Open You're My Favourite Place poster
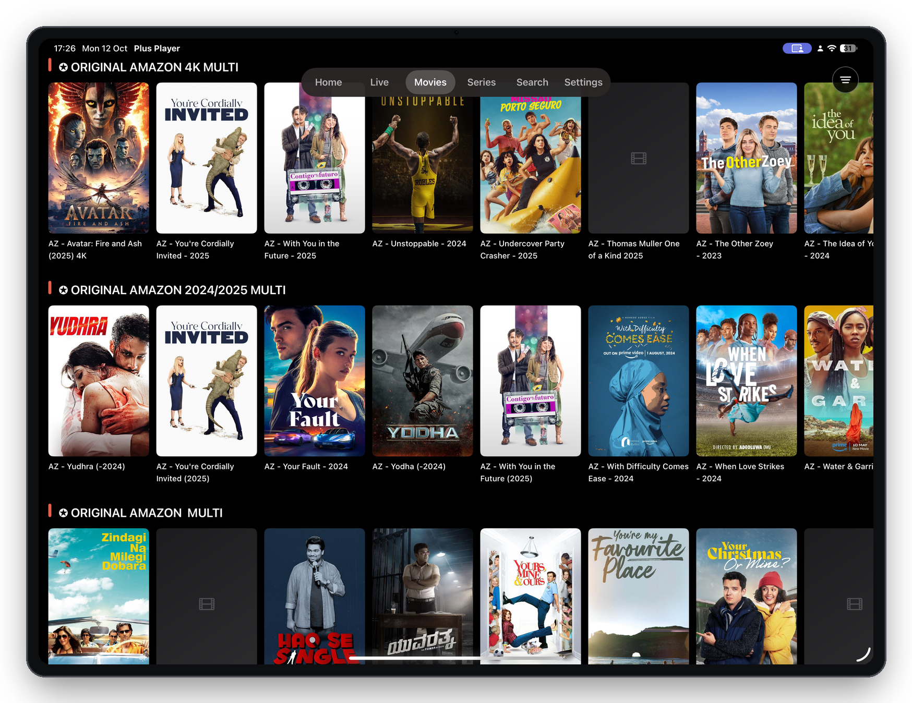Viewport: 912px width, 703px height. click(639, 596)
